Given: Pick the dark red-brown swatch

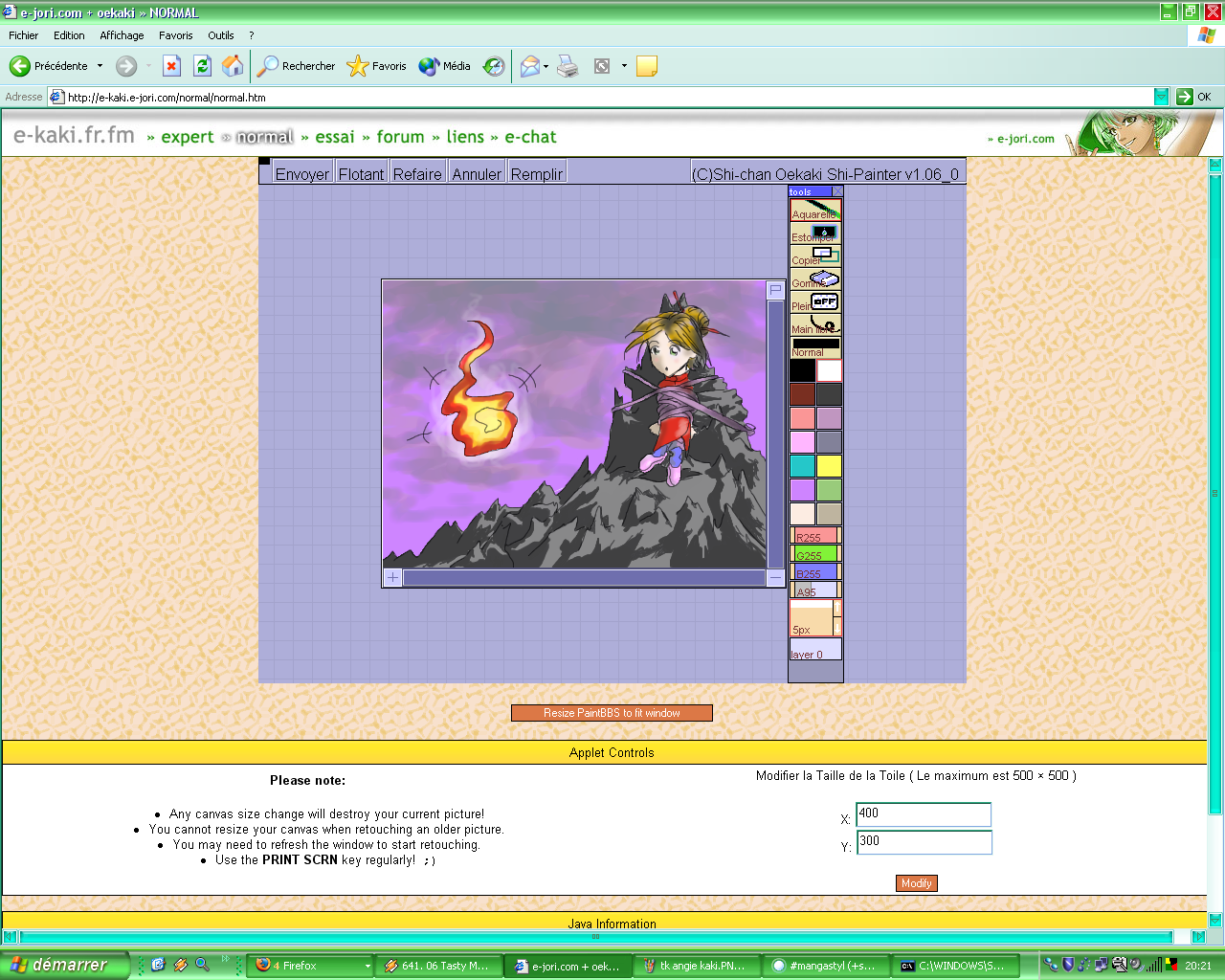Looking at the screenshot, I should [802, 394].
